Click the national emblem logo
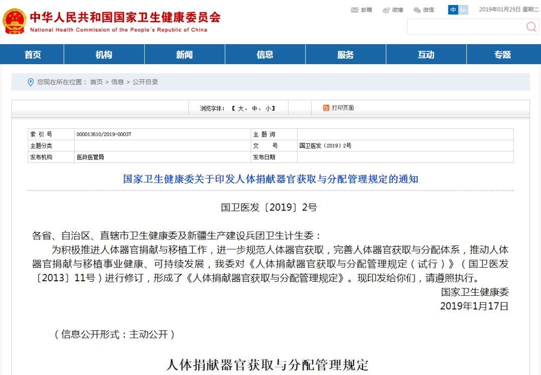The width and height of the screenshot is (541, 375). [x=15, y=22]
